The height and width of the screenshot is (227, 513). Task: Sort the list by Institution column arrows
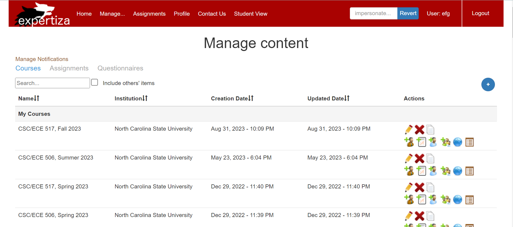point(145,99)
